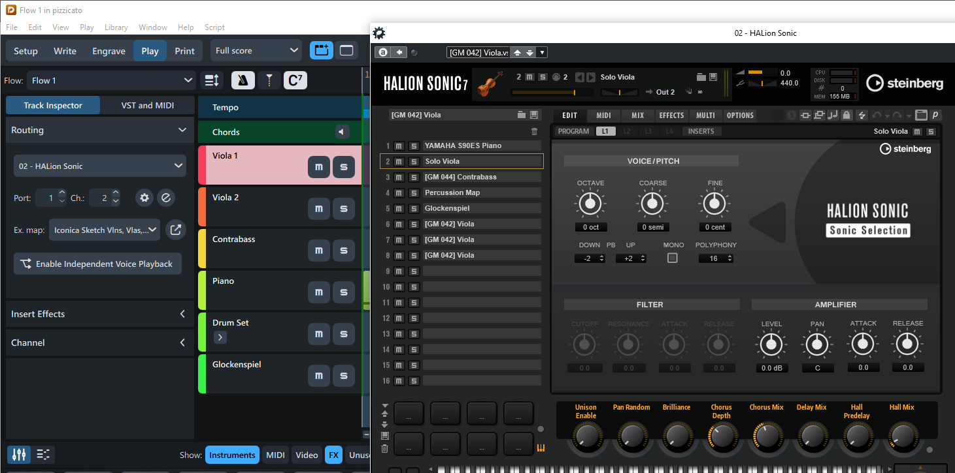Click the load program folder icon beside [GM 042] Viola
Screen dimensions: 955x473
coord(522,115)
